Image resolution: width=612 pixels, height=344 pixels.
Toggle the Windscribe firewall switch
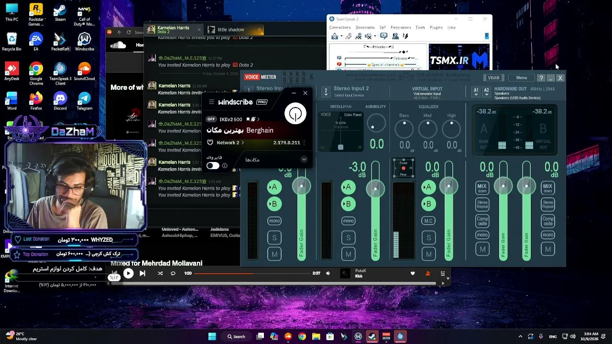point(213,165)
